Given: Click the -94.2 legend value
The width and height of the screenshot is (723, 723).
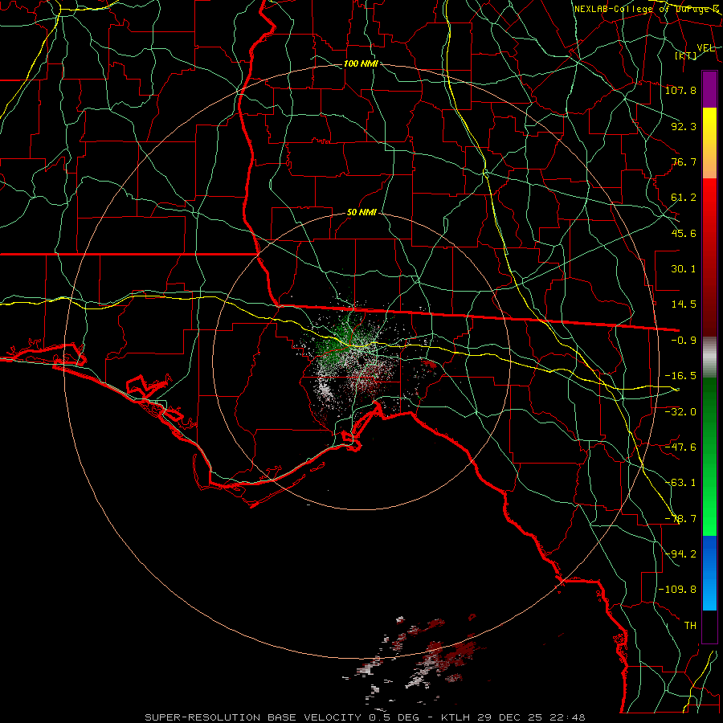Looking at the screenshot, I should pos(680,554).
